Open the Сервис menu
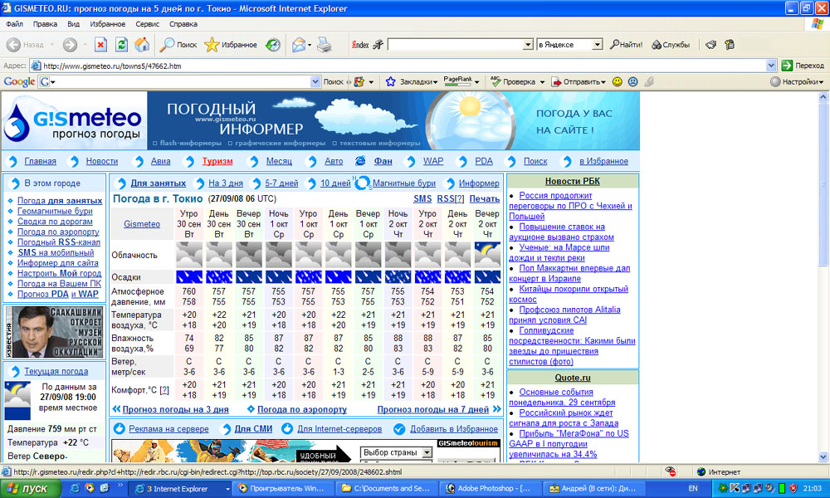 tap(147, 24)
